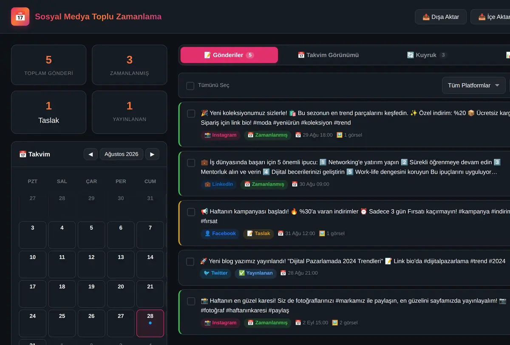Go to next month in Takvim
The width and height of the screenshot is (510, 345).
[152, 154]
